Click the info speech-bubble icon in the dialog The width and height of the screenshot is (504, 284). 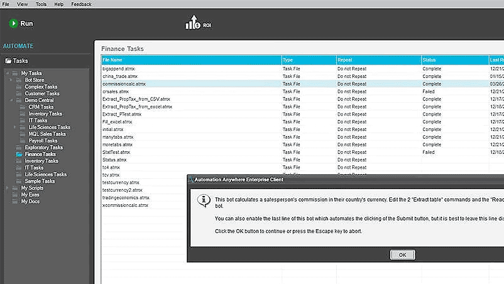203,201
